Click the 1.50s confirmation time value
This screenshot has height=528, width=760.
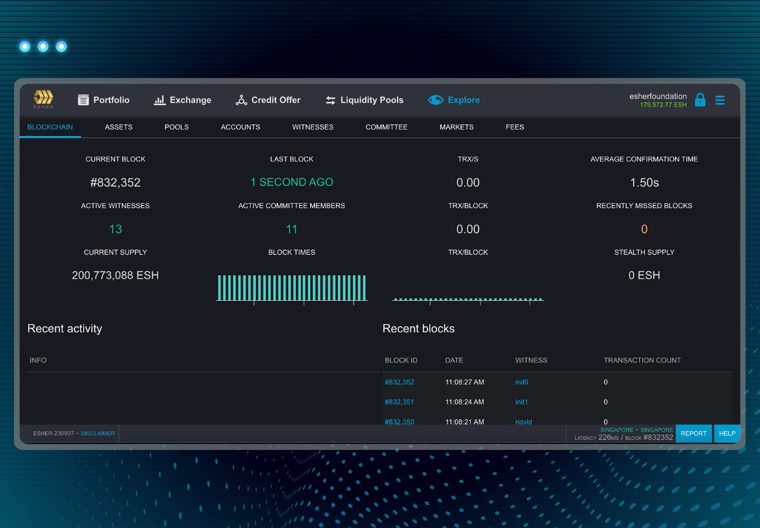[644, 182]
